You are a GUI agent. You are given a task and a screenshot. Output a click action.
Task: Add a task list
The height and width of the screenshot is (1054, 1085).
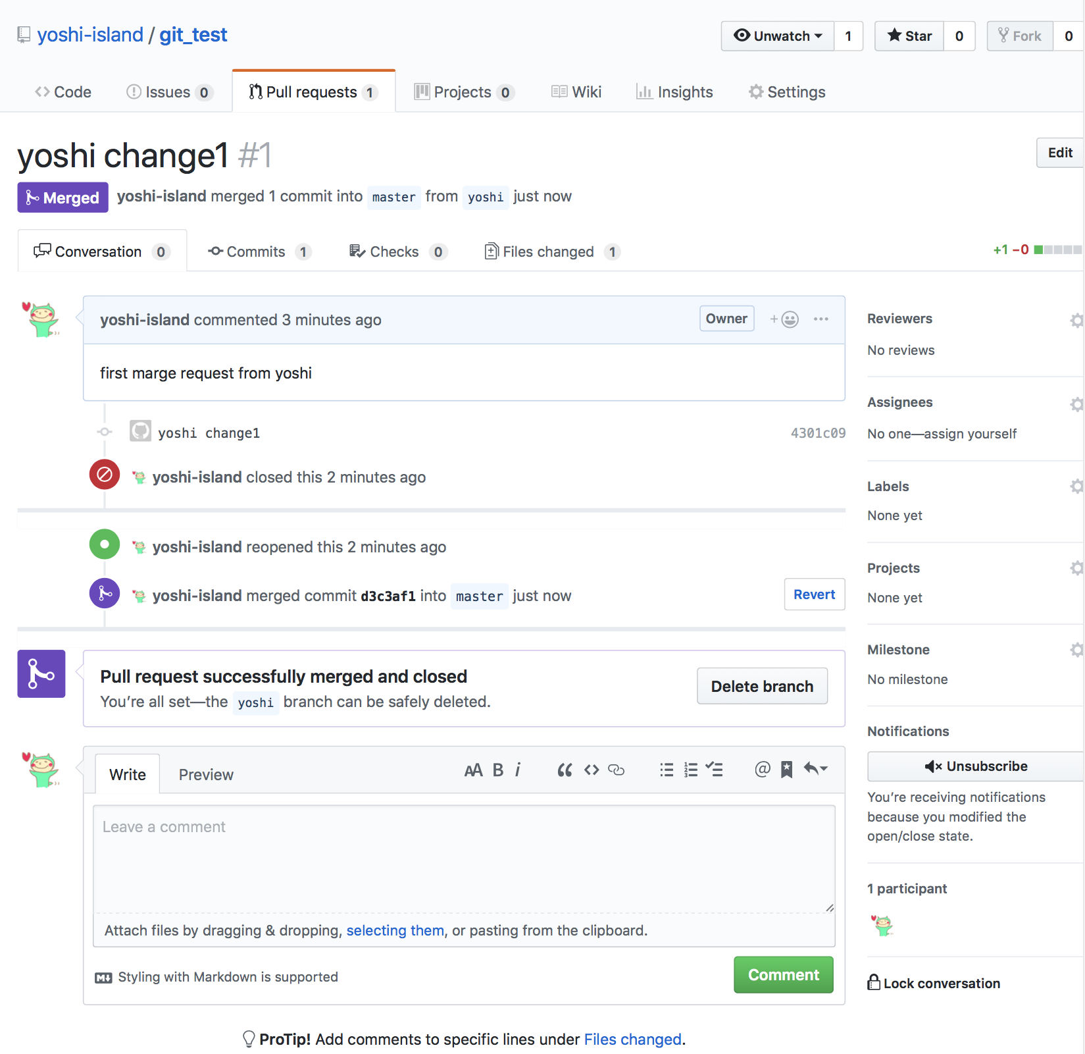(x=715, y=769)
